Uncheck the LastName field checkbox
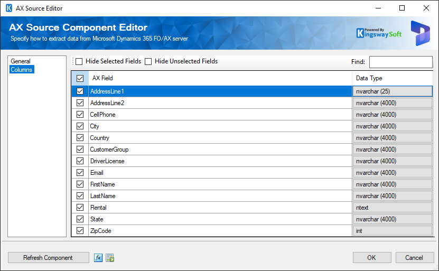 pos(80,195)
